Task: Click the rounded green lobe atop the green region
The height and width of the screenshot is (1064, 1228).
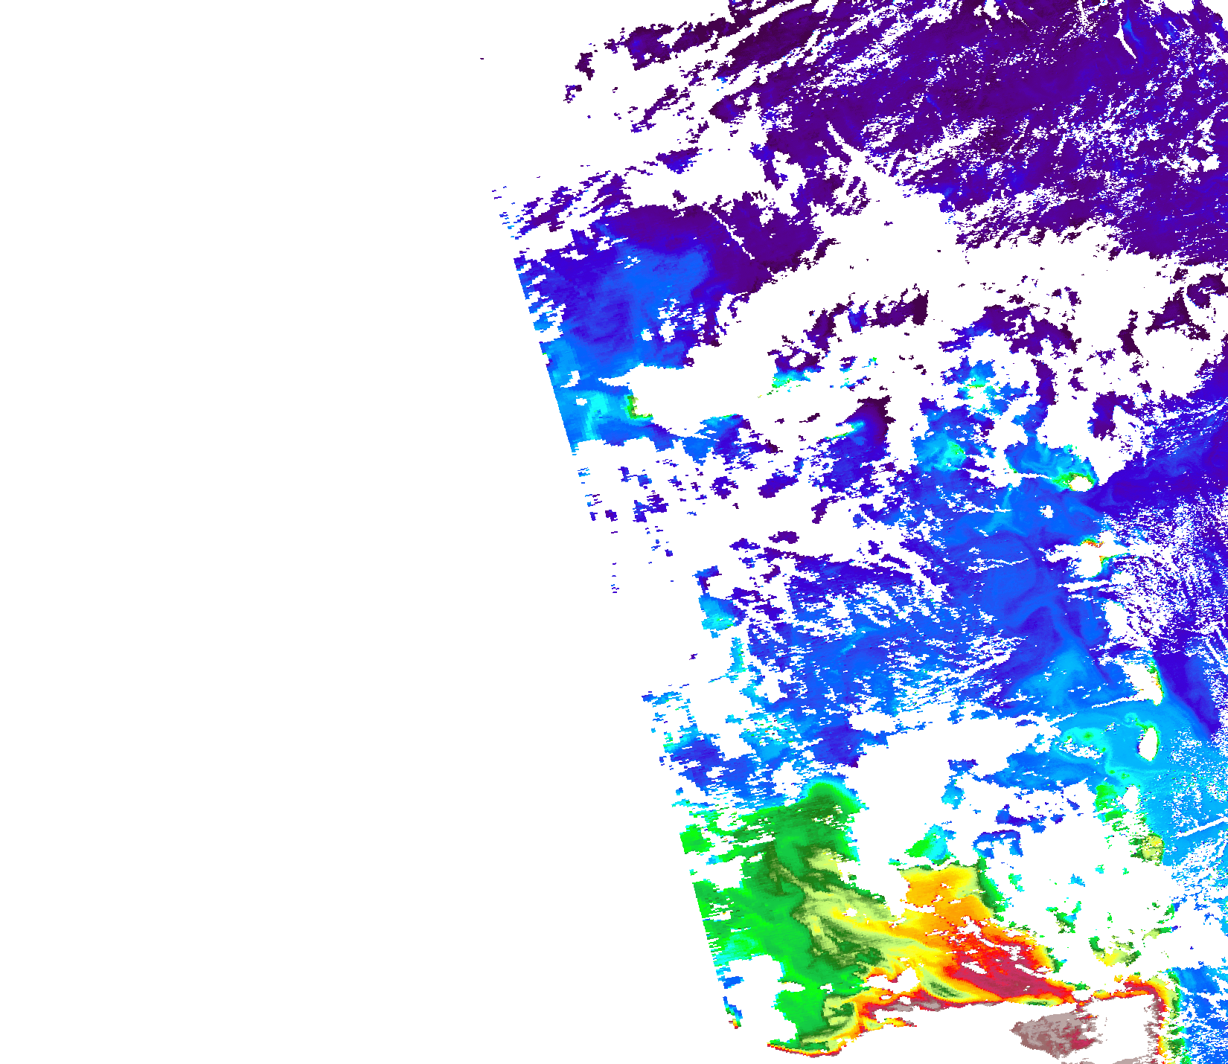Action: 826,800
